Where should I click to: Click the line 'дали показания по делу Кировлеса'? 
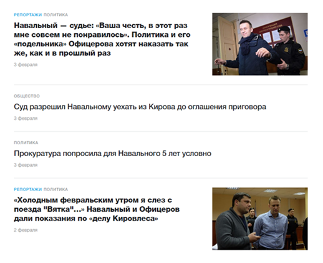(86, 219)
